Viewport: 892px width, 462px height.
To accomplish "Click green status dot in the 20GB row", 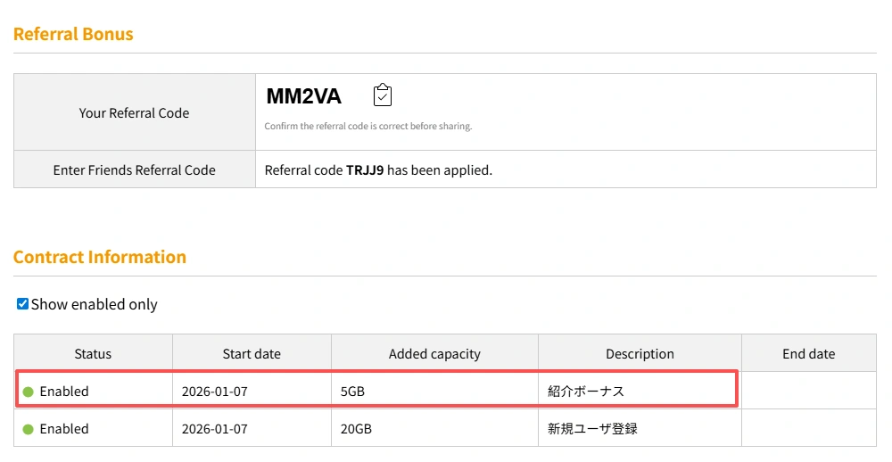I will [28, 429].
